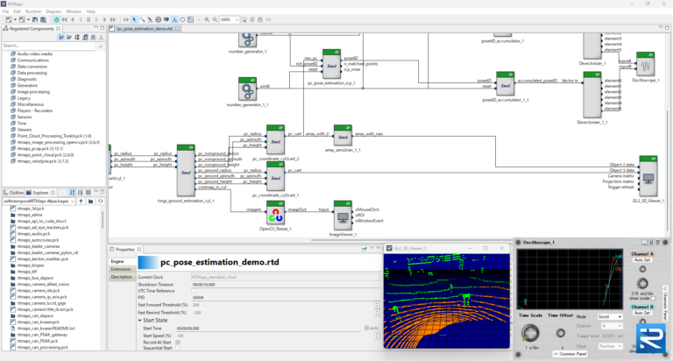
Task: Click the Search field in Registered Components
Action: tap(49, 46)
